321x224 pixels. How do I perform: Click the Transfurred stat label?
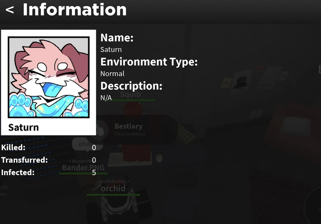[24, 160]
